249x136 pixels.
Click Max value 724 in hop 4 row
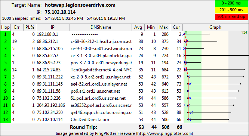(165, 56)
